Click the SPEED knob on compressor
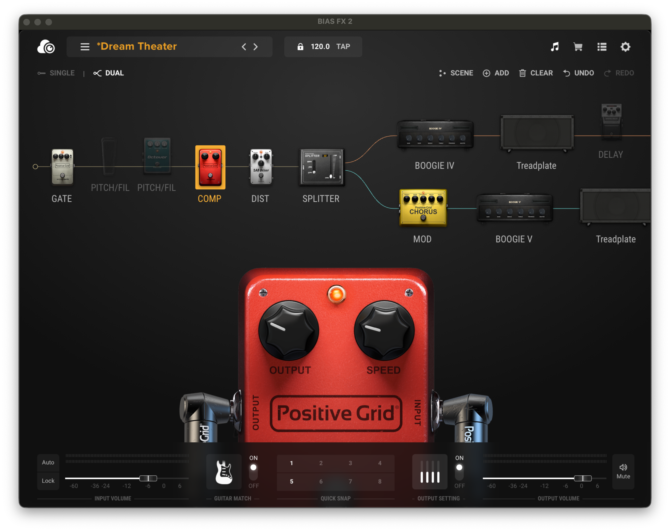The height and width of the screenshot is (531, 670). [x=384, y=330]
